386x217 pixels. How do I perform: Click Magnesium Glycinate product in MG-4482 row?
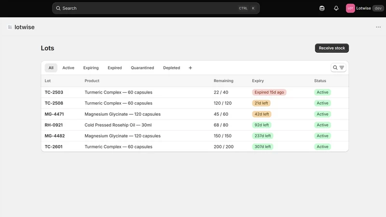coord(123,136)
